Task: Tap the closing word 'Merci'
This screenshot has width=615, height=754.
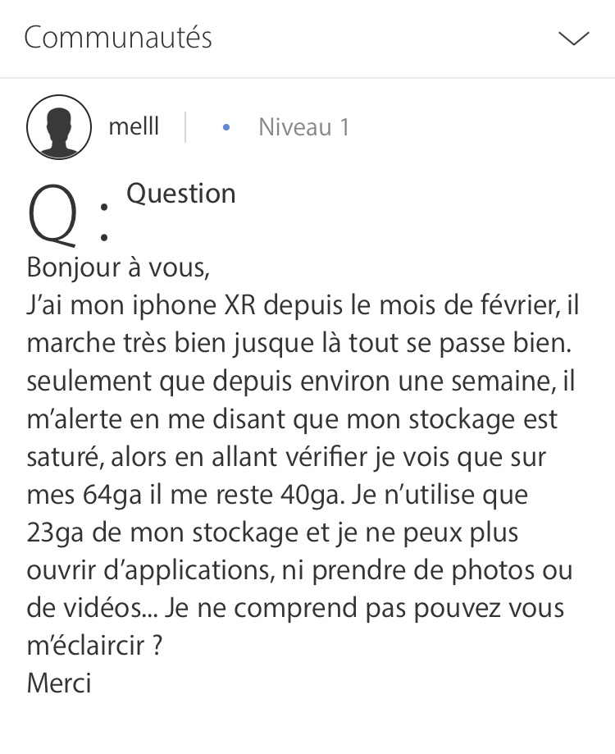Action: pyautogui.click(x=59, y=683)
